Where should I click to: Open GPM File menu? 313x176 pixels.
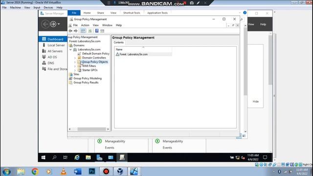pyautogui.click(x=75, y=25)
